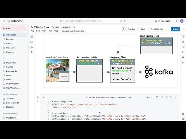Open the Edit menu

pyautogui.click(x=38, y=31)
